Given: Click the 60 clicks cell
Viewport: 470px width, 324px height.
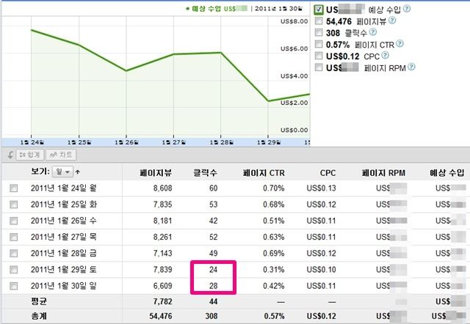Looking at the screenshot, I should [213, 188].
